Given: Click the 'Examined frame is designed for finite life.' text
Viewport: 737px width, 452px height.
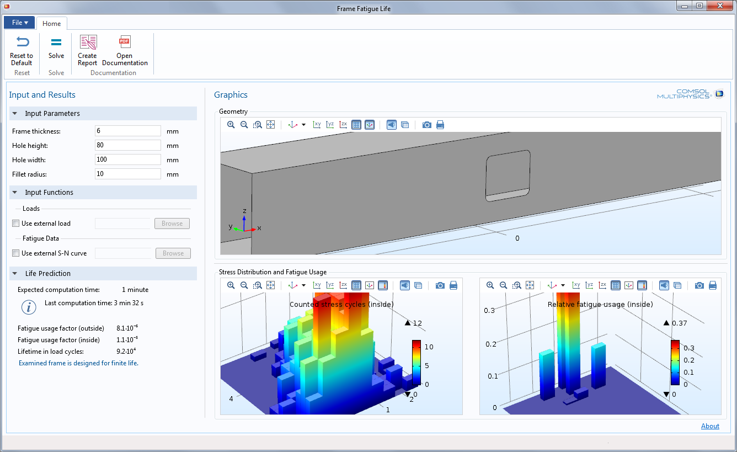Looking at the screenshot, I should [78, 363].
